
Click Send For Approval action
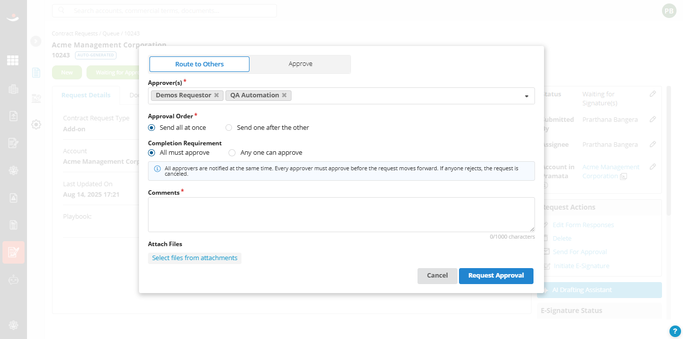(580, 252)
